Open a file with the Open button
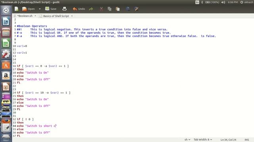Image resolution: width=254 pixels, height=142 pixels. pyautogui.click(x=29, y=9)
